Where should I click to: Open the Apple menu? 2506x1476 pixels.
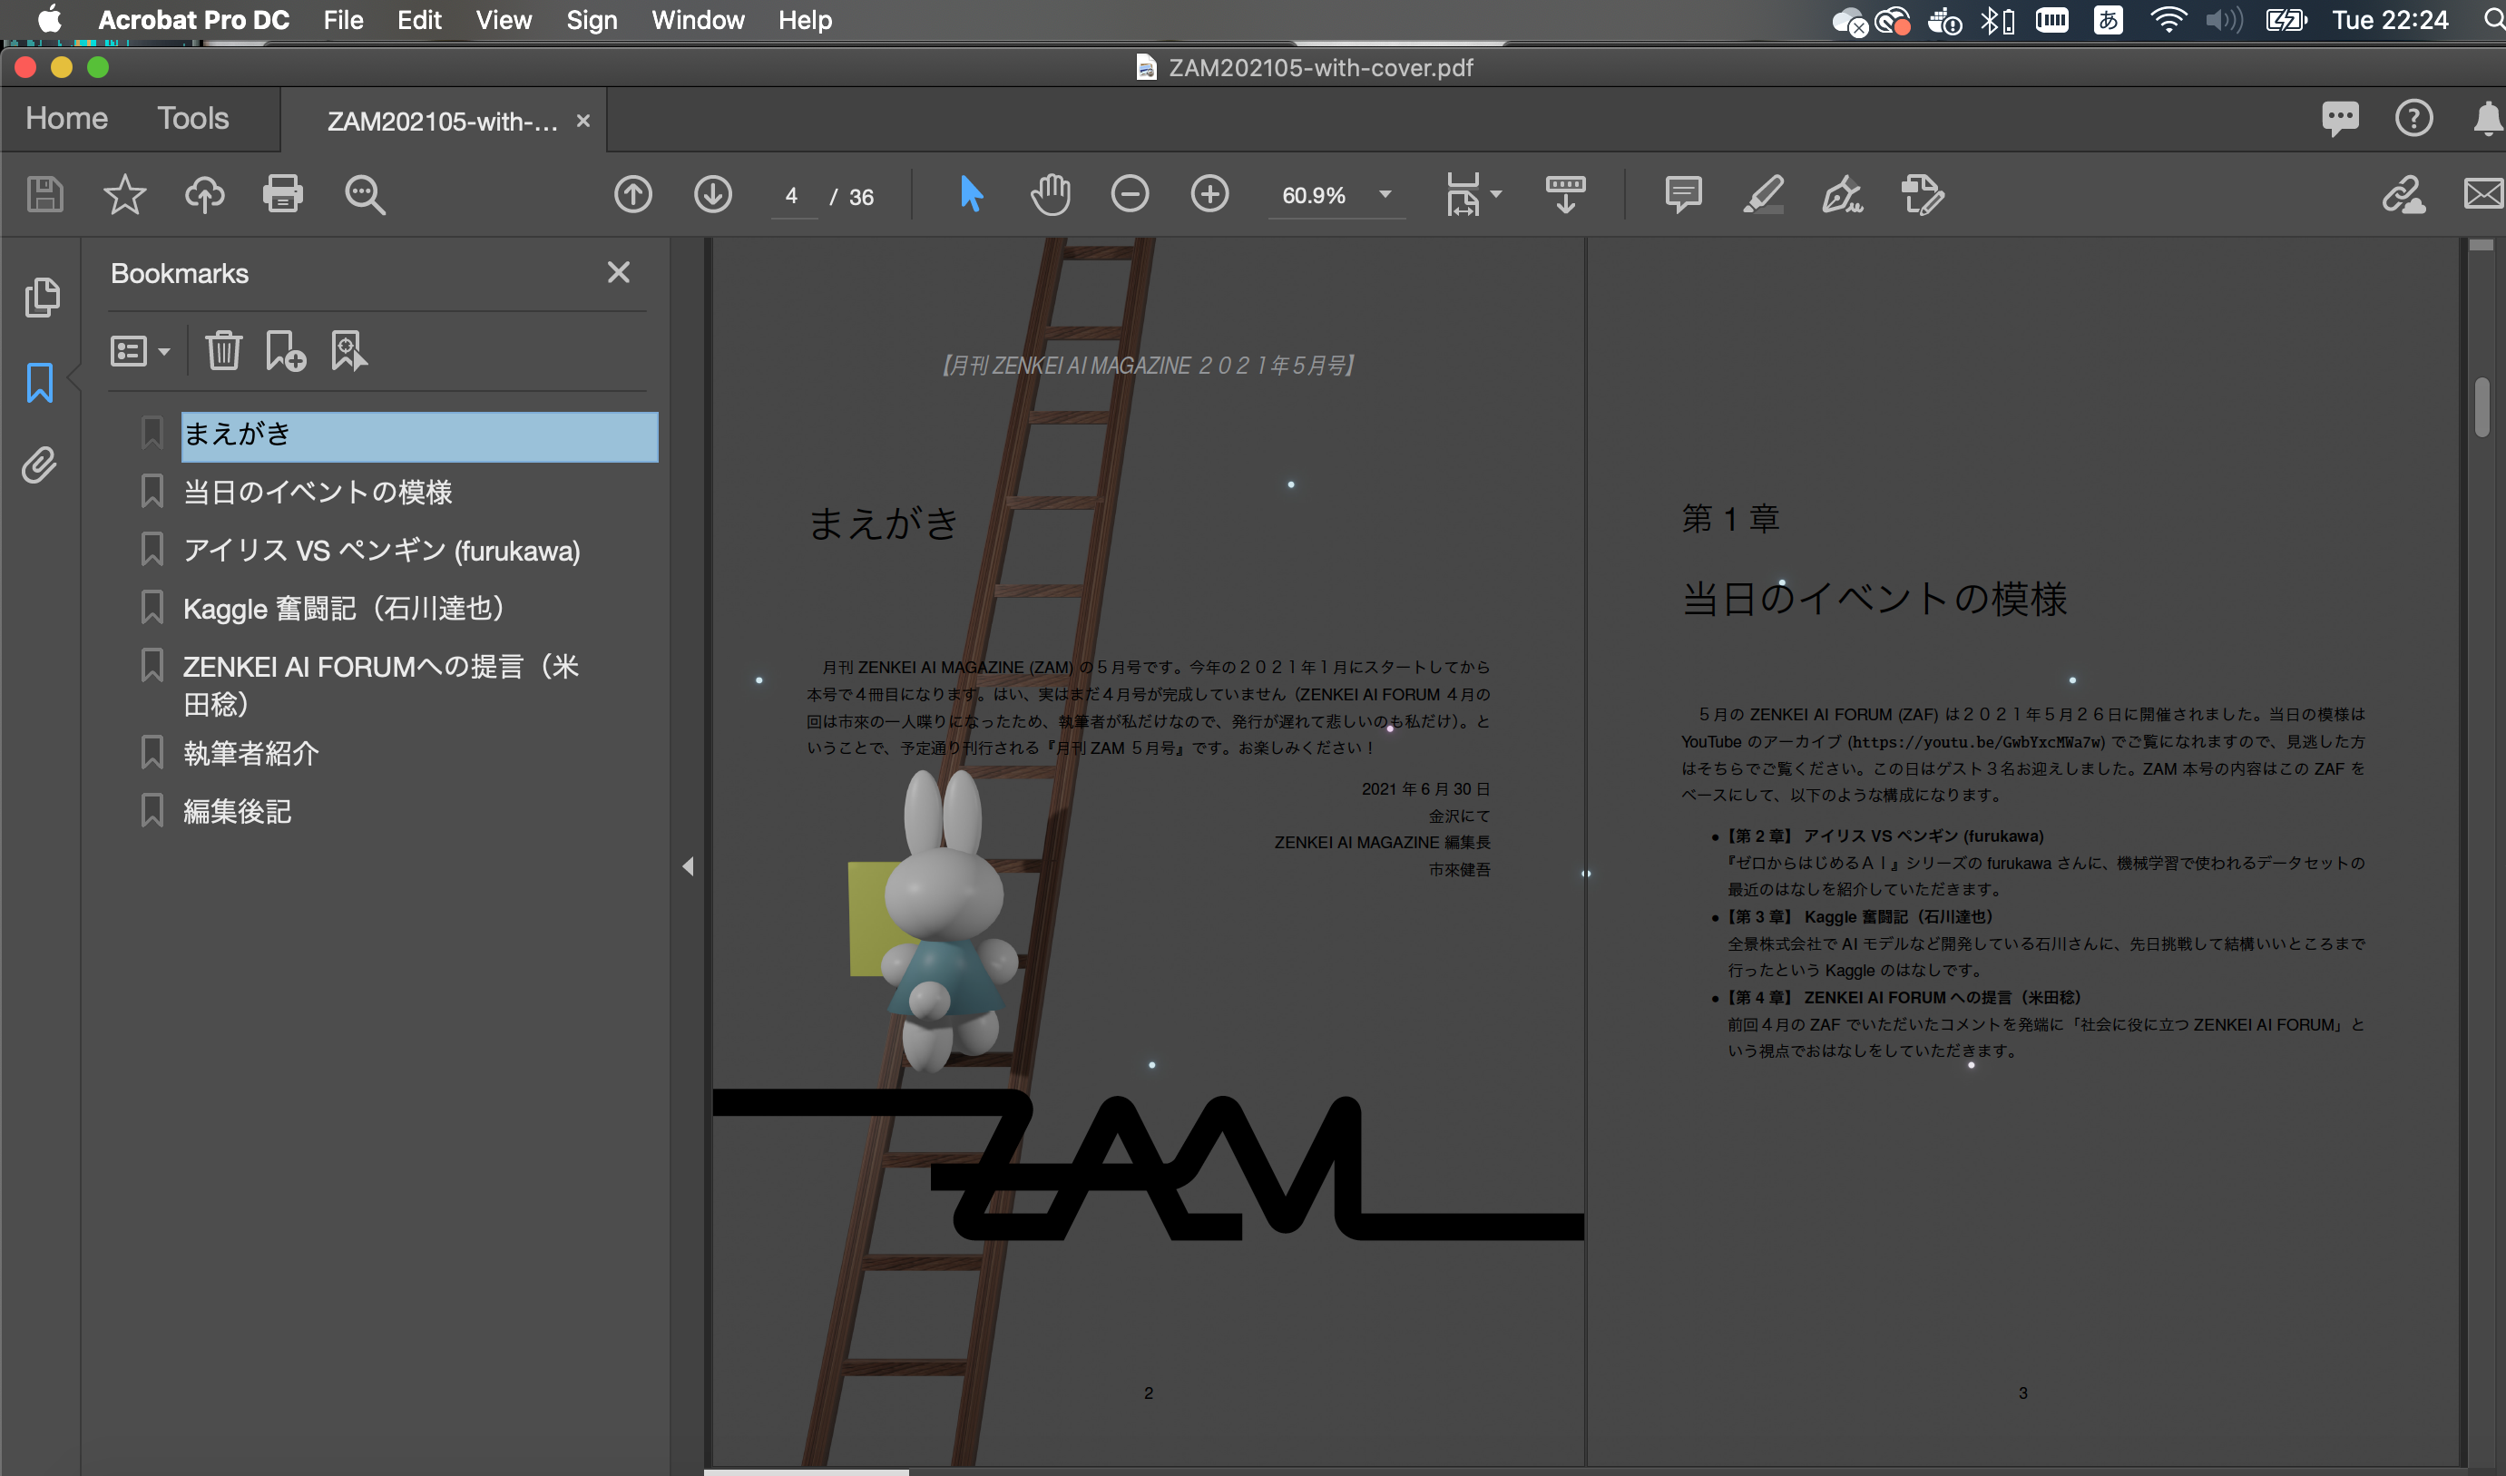[49, 20]
